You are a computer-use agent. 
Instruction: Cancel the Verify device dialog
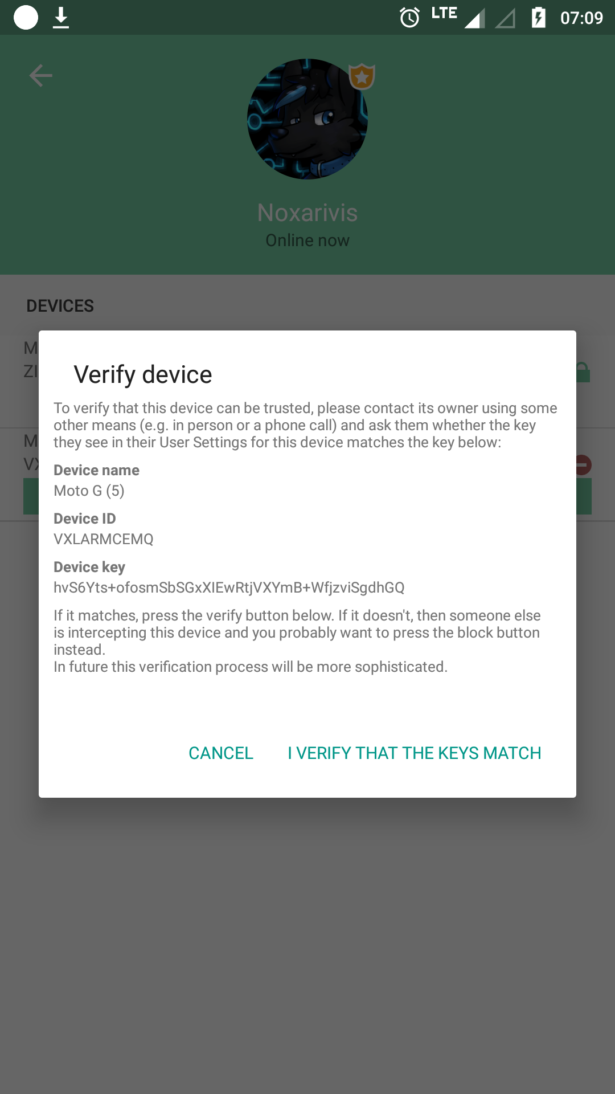(221, 753)
